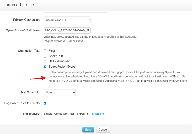Click the 'Require firmware 8.6.0 or above' text
The height and width of the screenshot is (134, 192).
pyautogui.click(x=64, y=41)
